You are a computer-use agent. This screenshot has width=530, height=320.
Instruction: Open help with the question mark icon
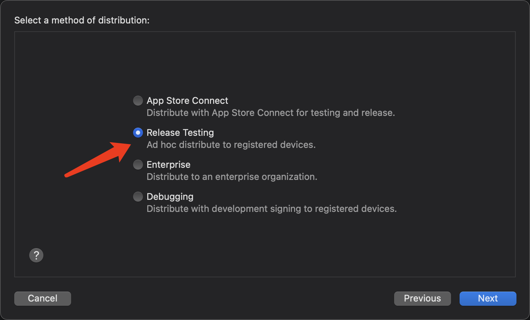click(36, 255)
